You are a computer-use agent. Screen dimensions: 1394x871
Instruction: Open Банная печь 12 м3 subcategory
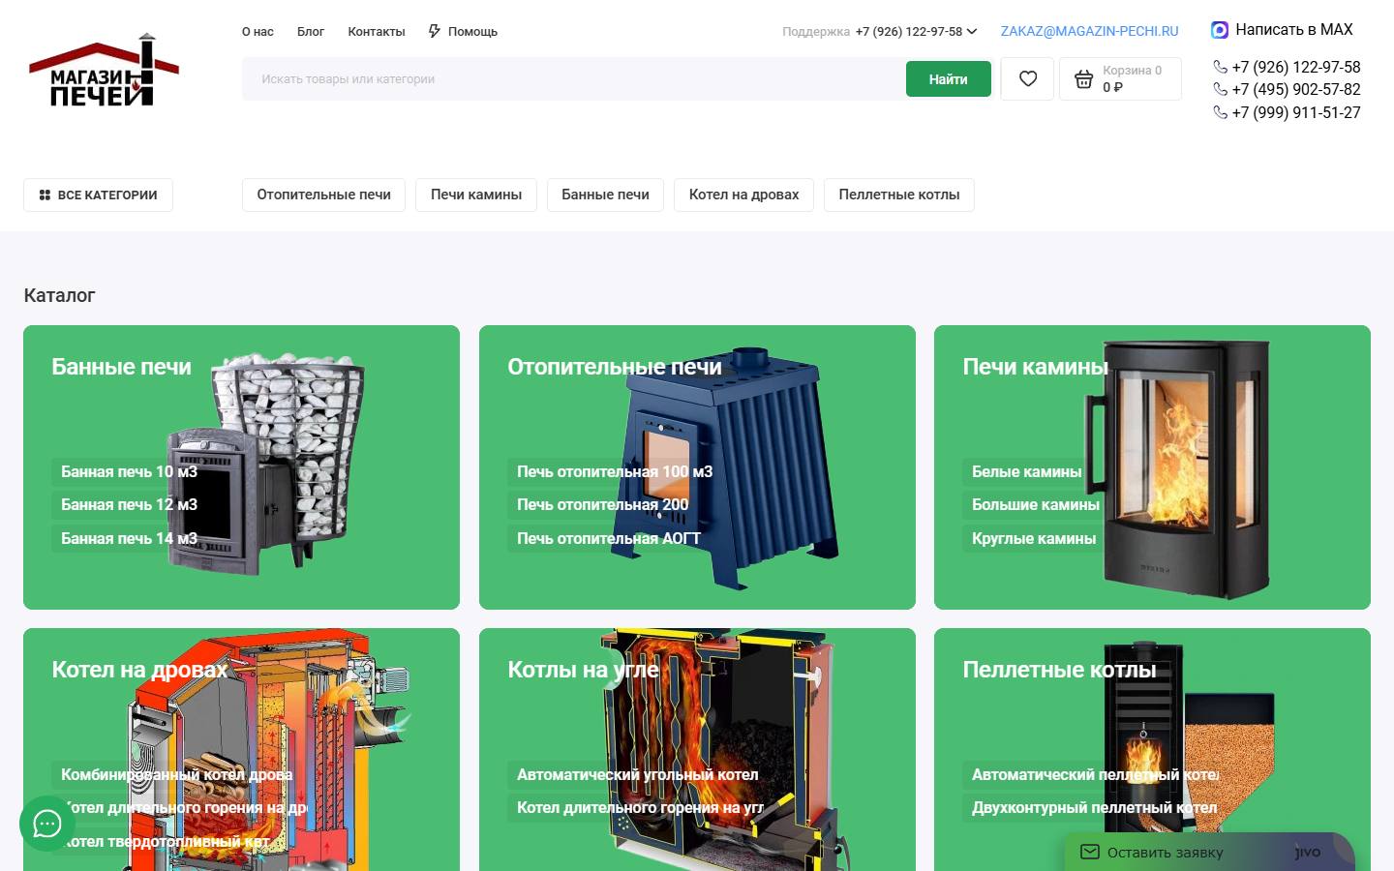[129, 505]
